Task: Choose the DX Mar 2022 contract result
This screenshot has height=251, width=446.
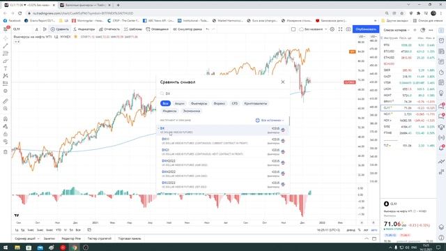Action: point(223,162)
